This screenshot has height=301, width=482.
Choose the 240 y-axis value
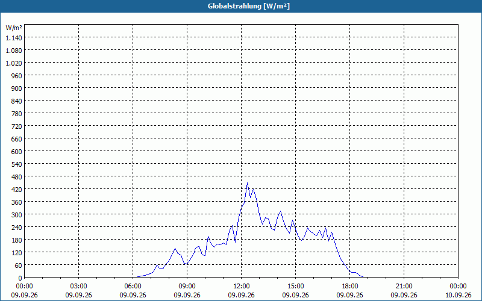click(17, 228)
